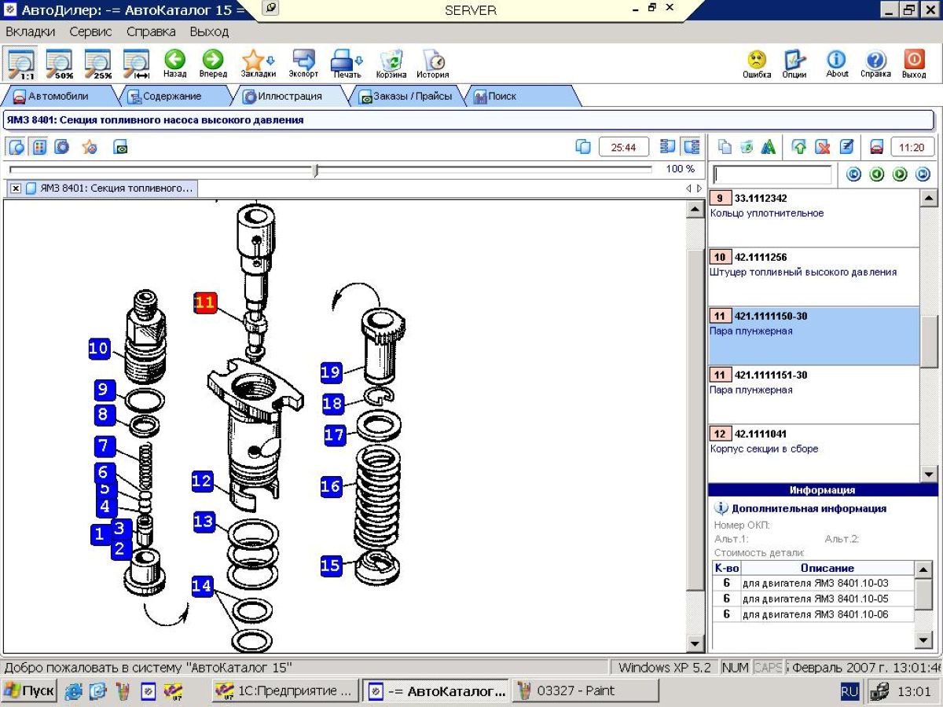Select part 10 Штуцер топливный высокого давления
943x707 pixels.
point(813,277)
